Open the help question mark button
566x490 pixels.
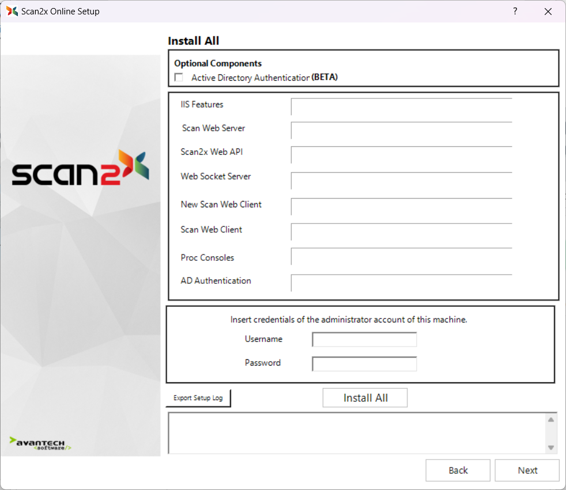[x=515, y=11]
